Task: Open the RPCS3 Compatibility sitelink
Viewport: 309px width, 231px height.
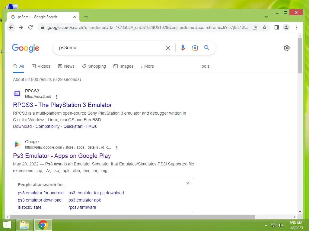Action: pyautogui.click(x=47, y=127)
